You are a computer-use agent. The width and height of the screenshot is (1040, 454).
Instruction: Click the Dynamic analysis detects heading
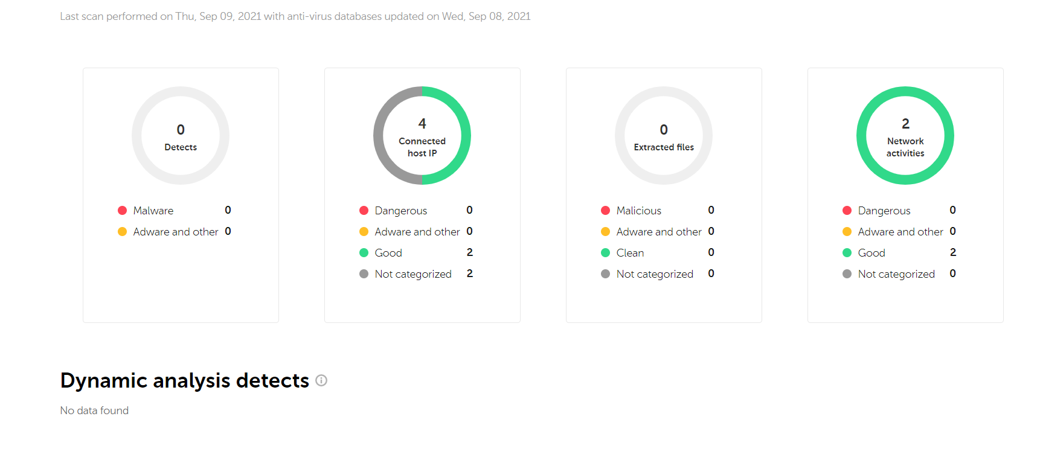pyautogui.click(x=185, y=381)
